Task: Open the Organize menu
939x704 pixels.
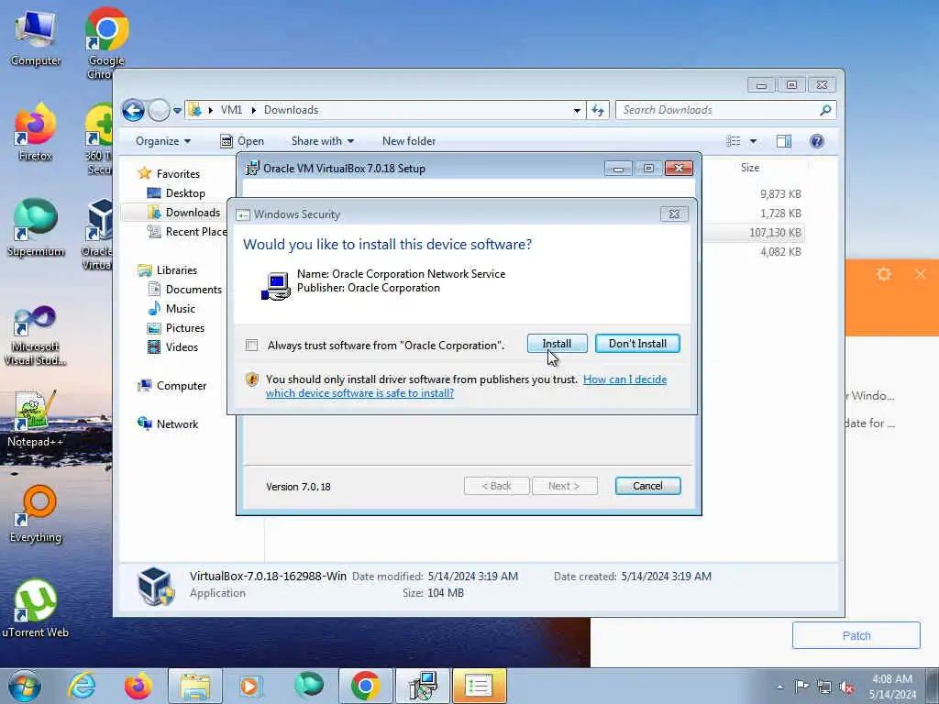Action: (x=163, y=141)
